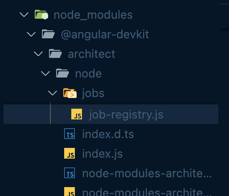The width and height of the screenshot is (229, 196).
Task: Click the node folder icon
Action: [x=62, y=73]
